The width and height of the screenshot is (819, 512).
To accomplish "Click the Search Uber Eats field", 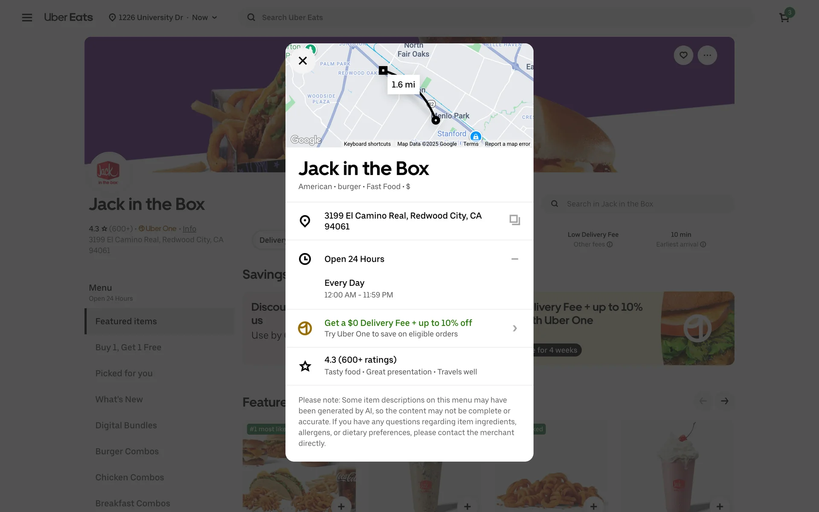I will [x=497, y=17].
